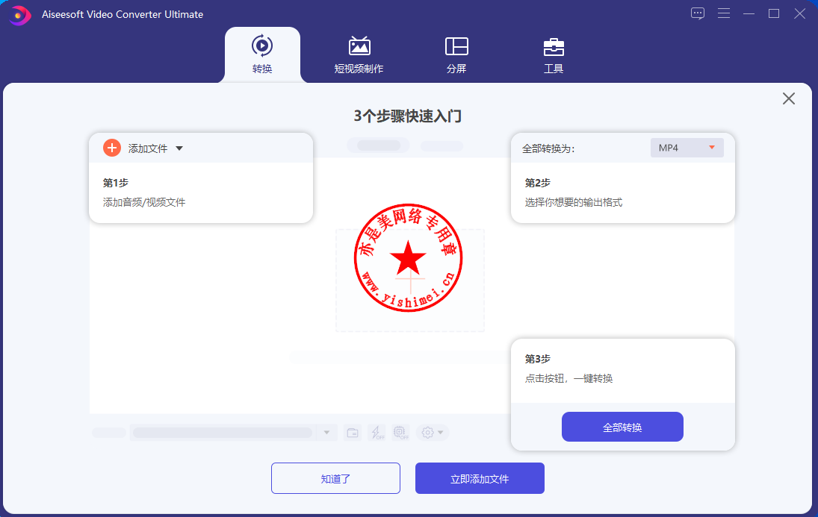Open the 分屏 tab
Screen dimensions: 818x517
click(x=456, y=55)
